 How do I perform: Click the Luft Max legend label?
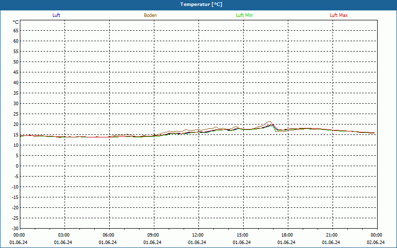click(338, 15)
